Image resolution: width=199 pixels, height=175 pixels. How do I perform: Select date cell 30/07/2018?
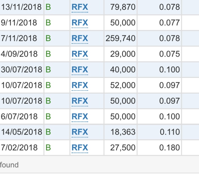pyautogui.click(x=21, y=70)
